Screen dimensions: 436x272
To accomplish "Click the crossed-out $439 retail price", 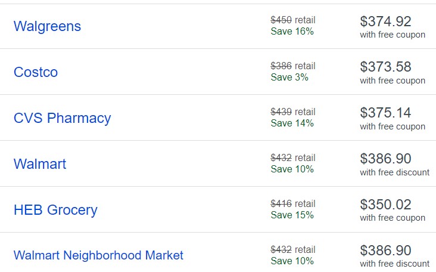I will [x=281, y=112].
